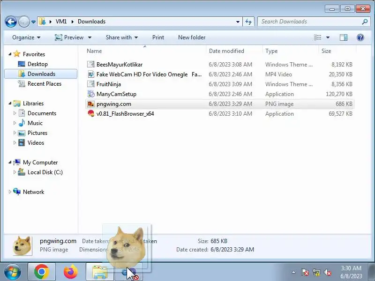Click the BeesMayurKotlikar file icon
375x281 pixels.
[x=90, y=65]
